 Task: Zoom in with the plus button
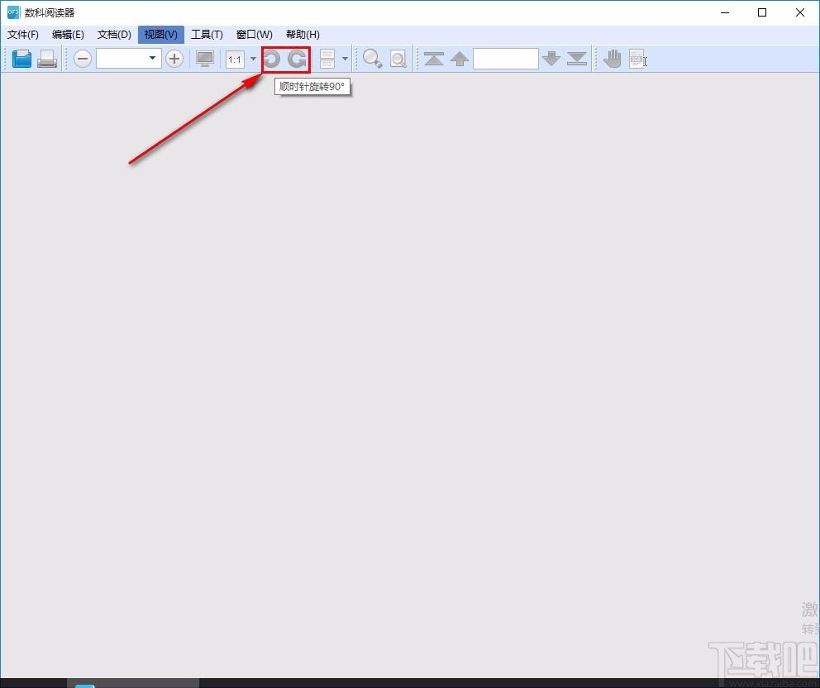coord(174,59)
